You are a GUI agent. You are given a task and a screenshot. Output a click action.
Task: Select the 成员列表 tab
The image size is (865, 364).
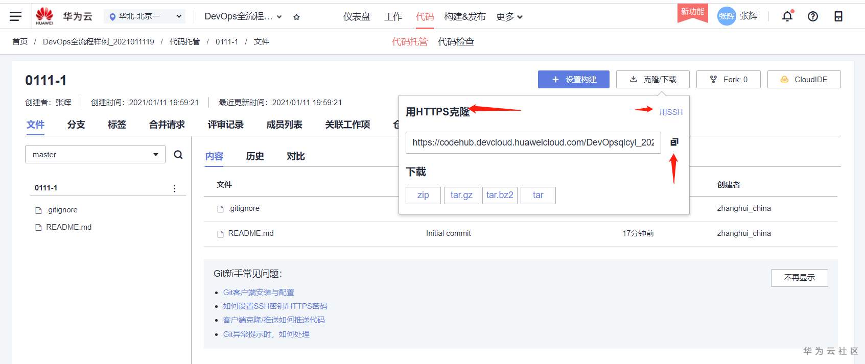point(285,125)
